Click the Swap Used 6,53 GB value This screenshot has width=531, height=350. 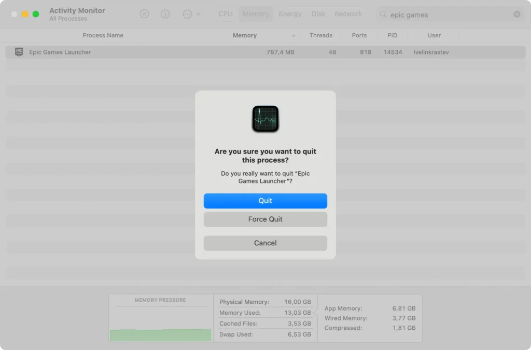[299, 334]
